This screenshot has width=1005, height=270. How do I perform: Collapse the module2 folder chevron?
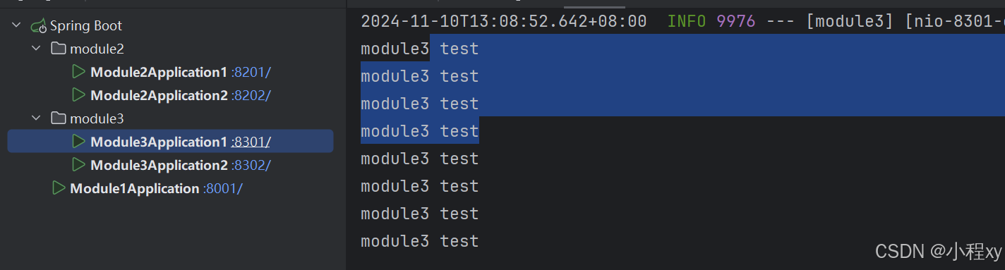(37, 49)
